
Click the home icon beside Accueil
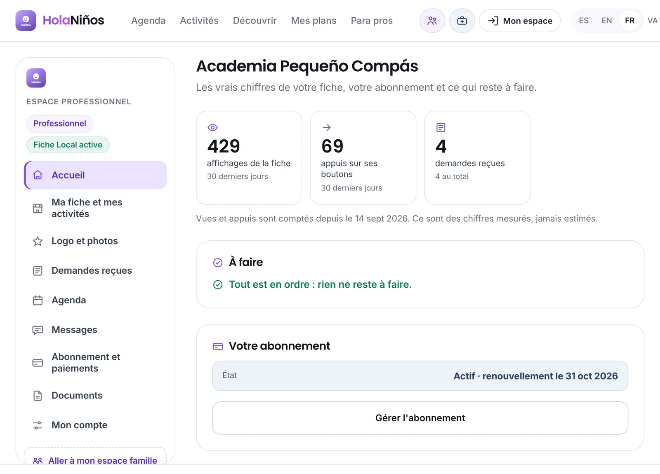click(38, 175)
